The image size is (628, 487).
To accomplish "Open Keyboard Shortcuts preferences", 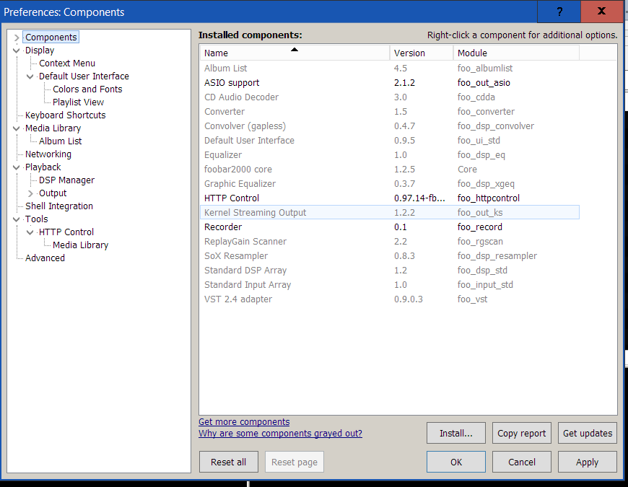I will [x=65, y=115].
